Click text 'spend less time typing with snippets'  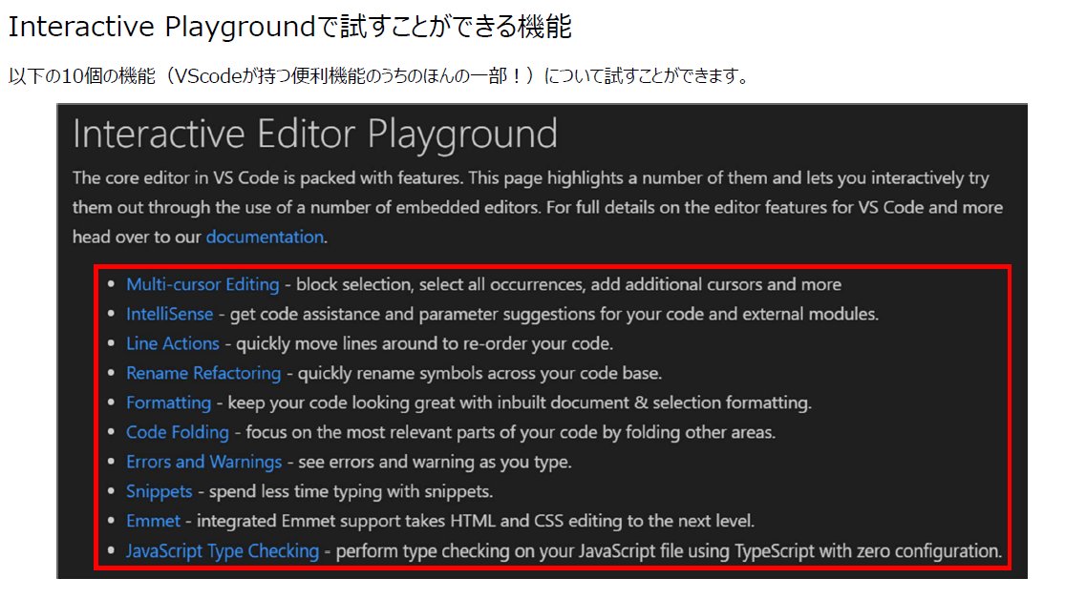pyautogui.click(x=349, y=492)
